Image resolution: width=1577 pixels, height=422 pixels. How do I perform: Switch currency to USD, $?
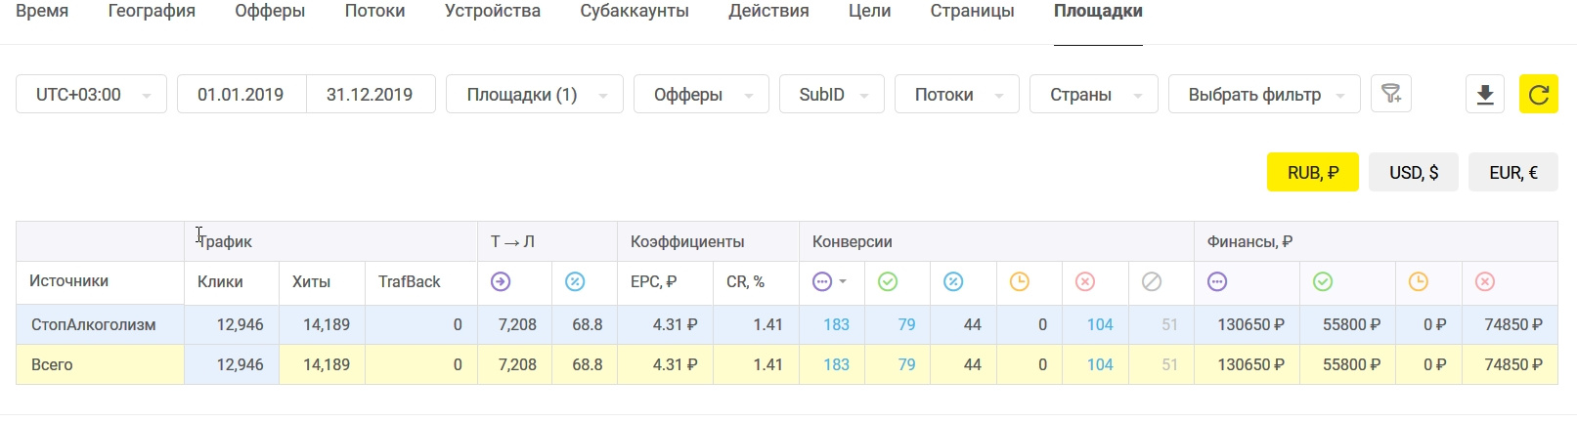(1414, 172)
